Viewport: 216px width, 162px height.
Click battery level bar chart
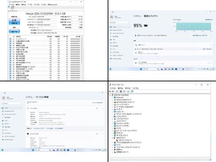[x=194, y=27]
